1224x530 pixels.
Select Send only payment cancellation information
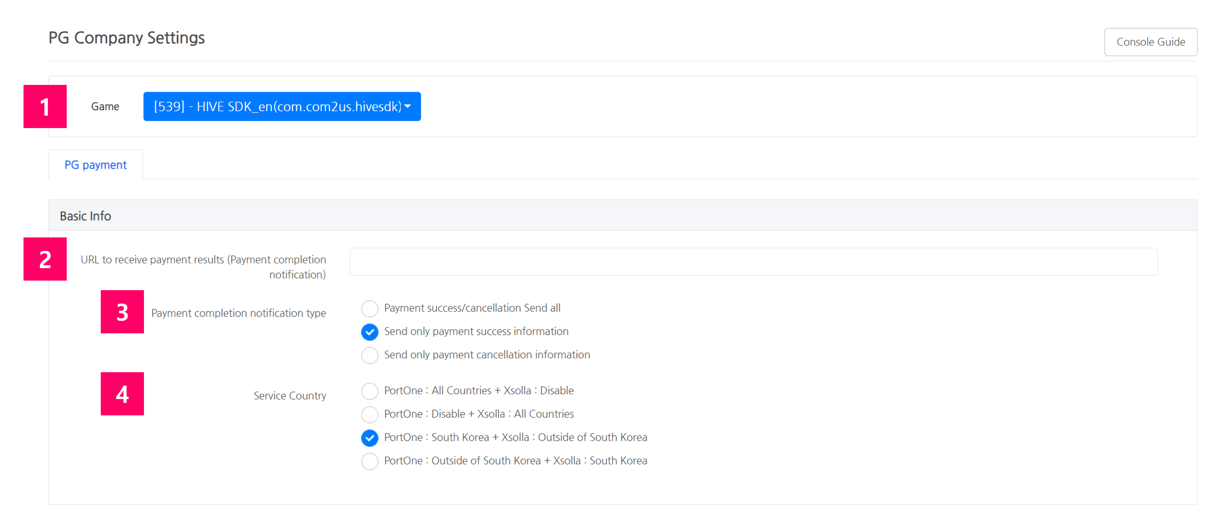(369, 355)
